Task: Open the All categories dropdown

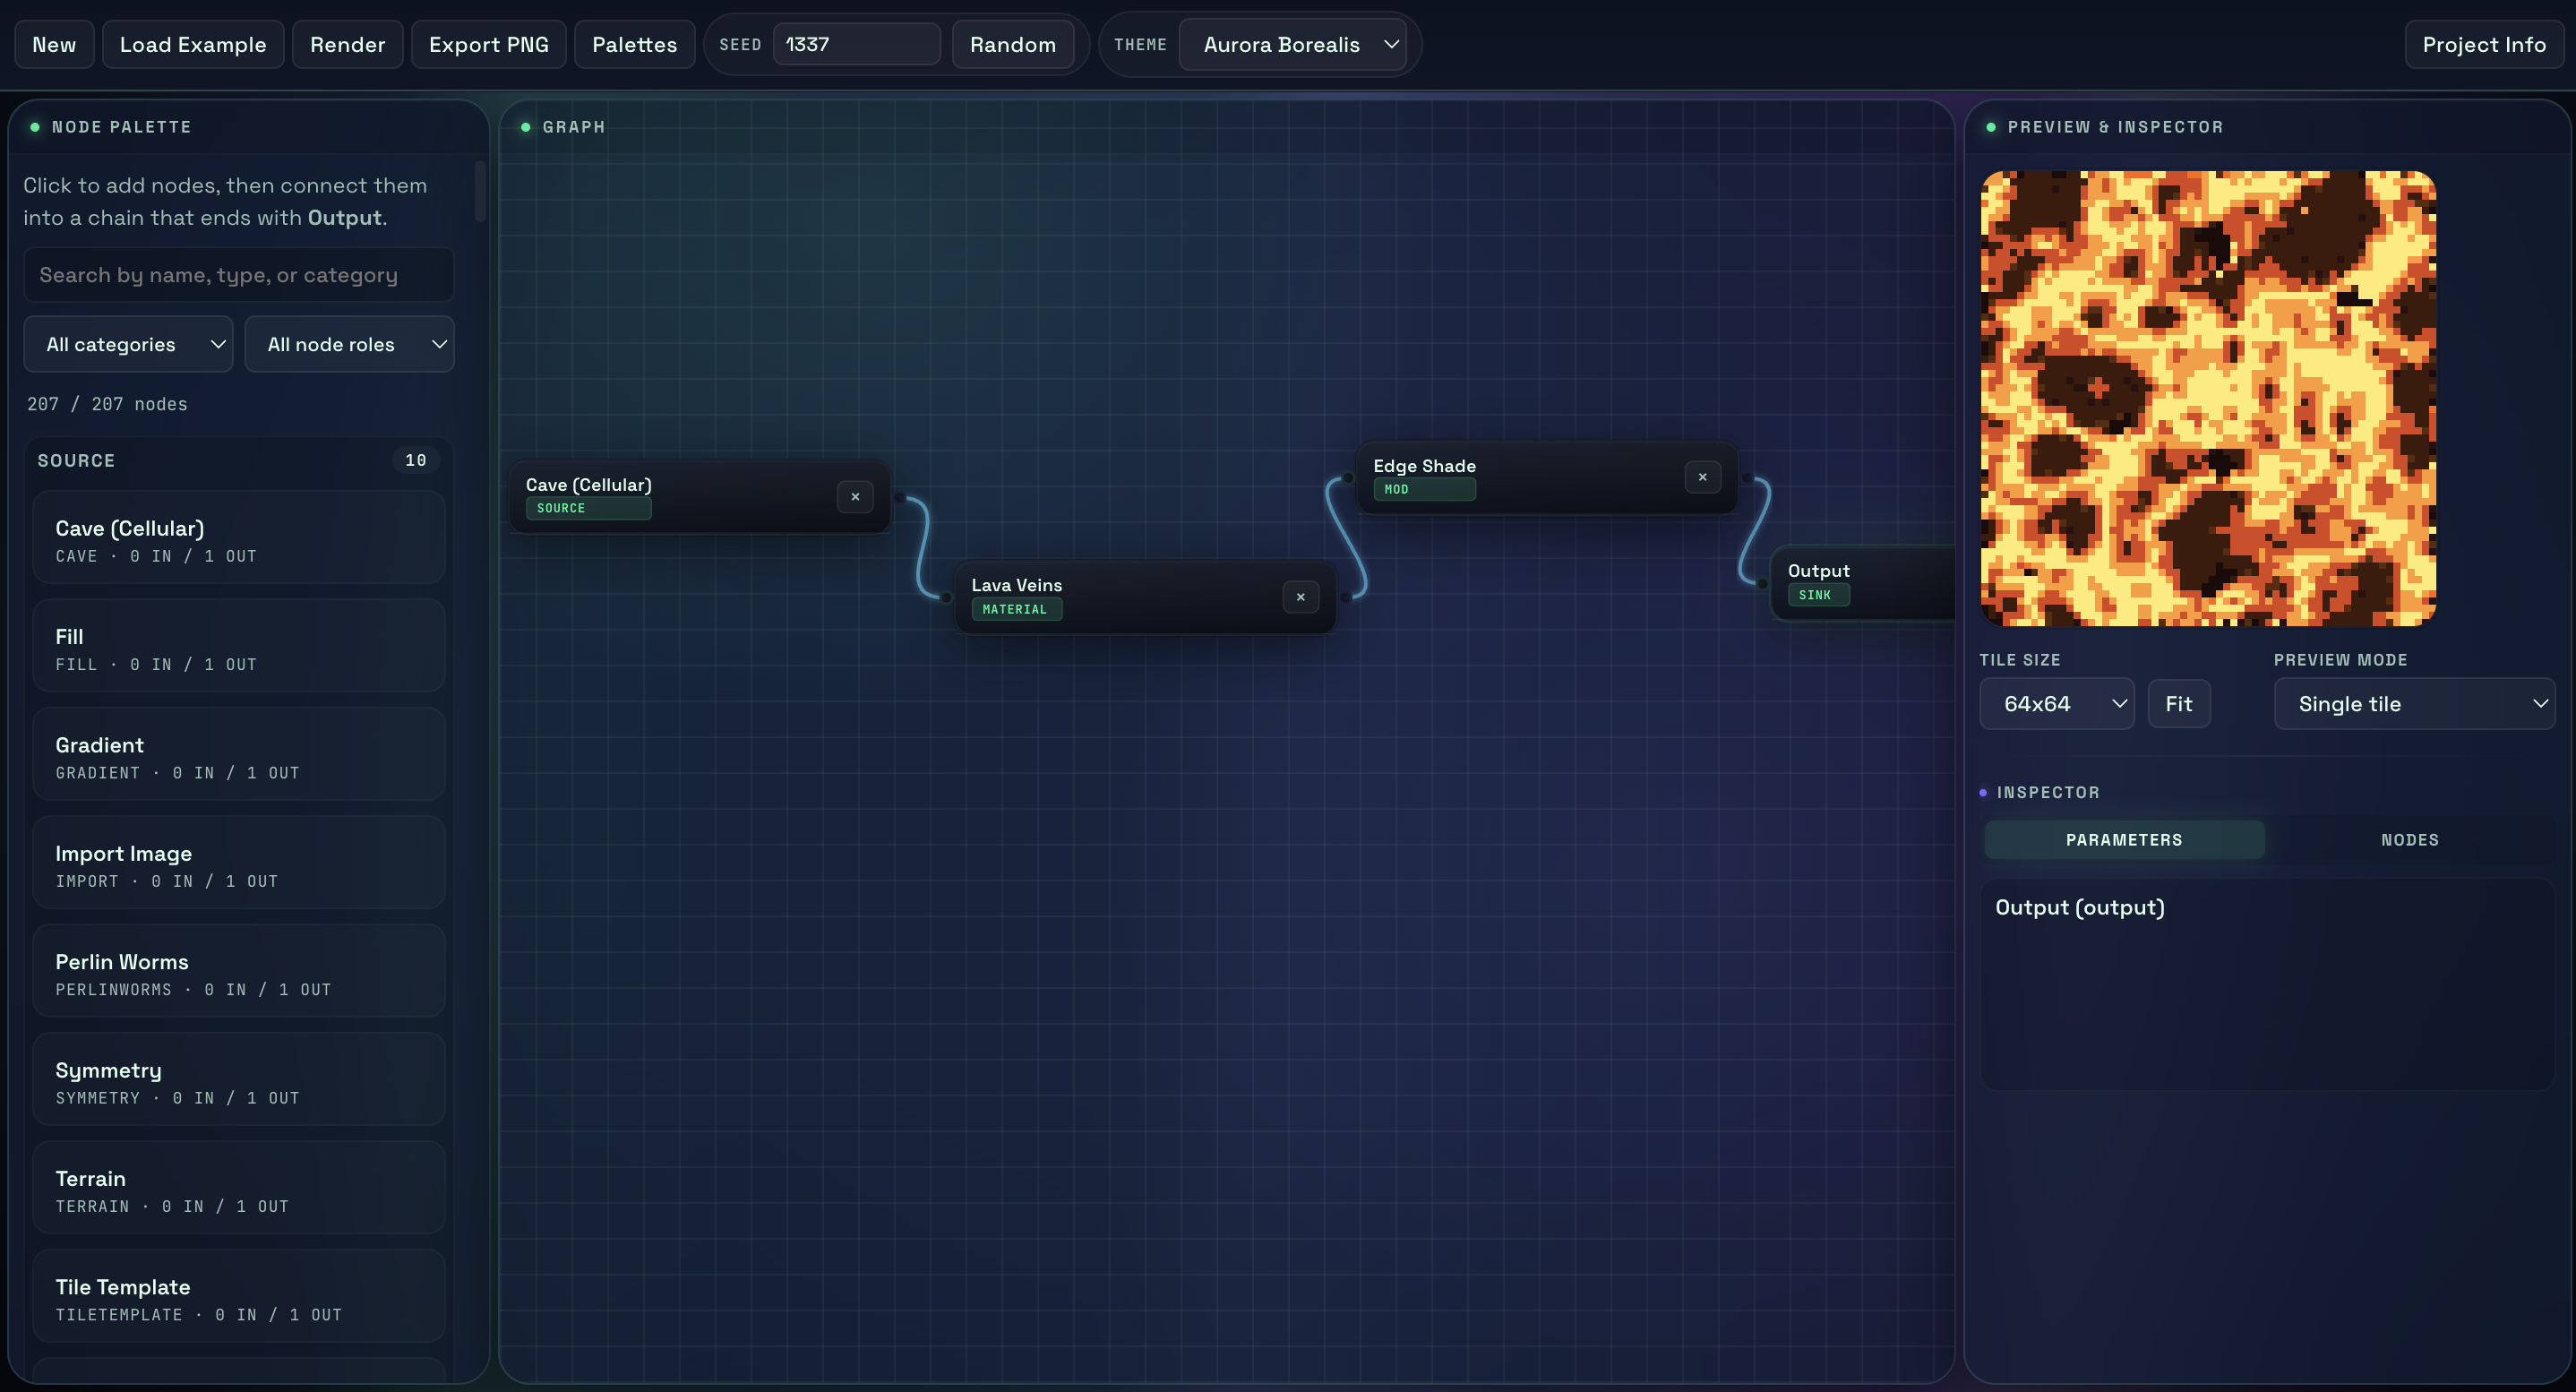Action: coord(128,344)
